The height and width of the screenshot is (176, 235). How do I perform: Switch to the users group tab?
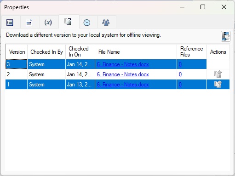coord(106,23)
